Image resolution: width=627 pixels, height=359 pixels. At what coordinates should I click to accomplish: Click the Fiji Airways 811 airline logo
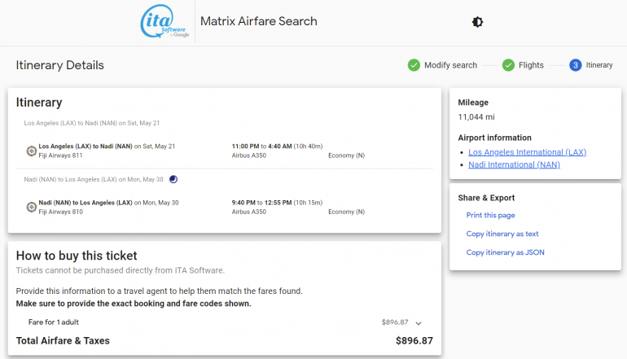31,151
